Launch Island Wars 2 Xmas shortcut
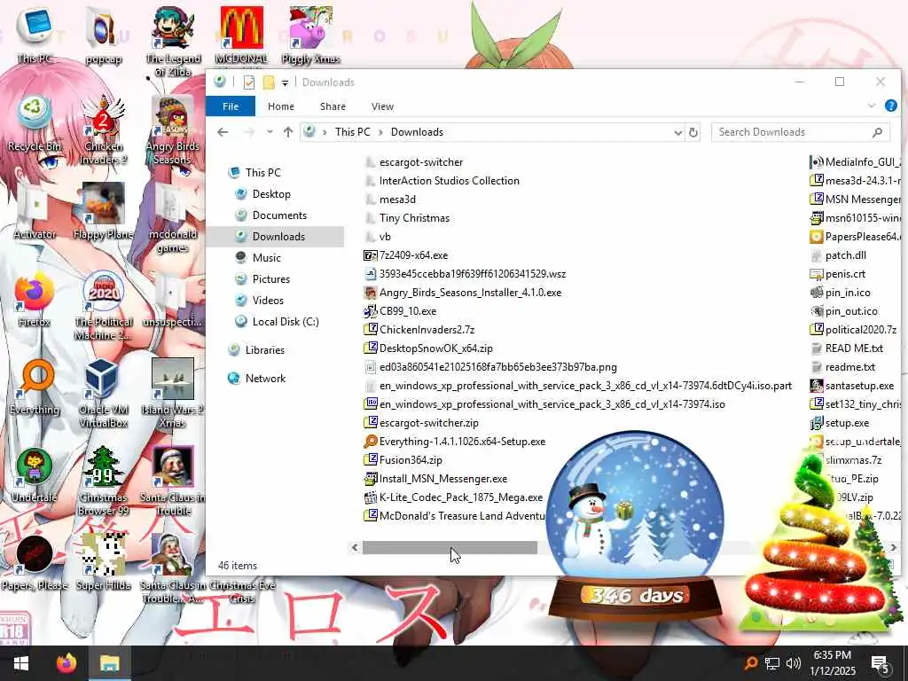This screenshot has width=908, height=681. pos(173,394)
